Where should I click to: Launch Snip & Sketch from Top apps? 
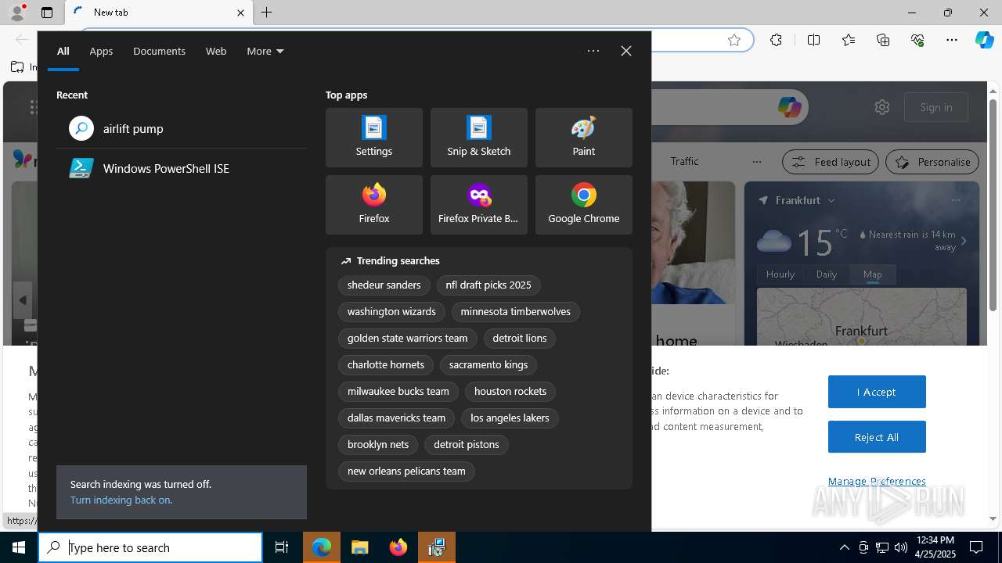point(479,138)
